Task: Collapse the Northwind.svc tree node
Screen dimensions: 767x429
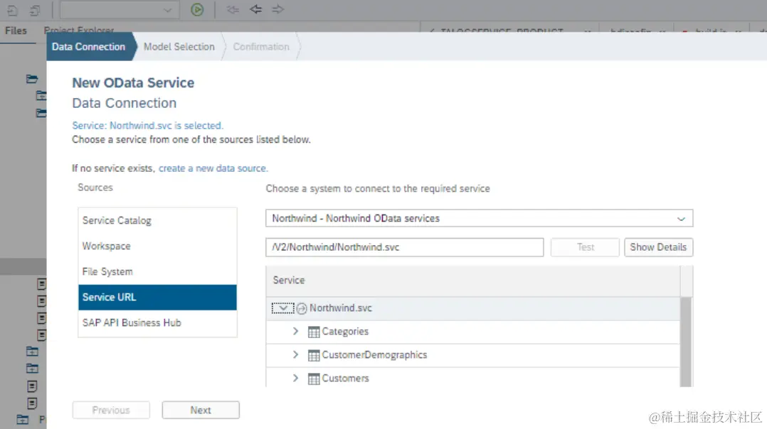Action: coord(282,308)
